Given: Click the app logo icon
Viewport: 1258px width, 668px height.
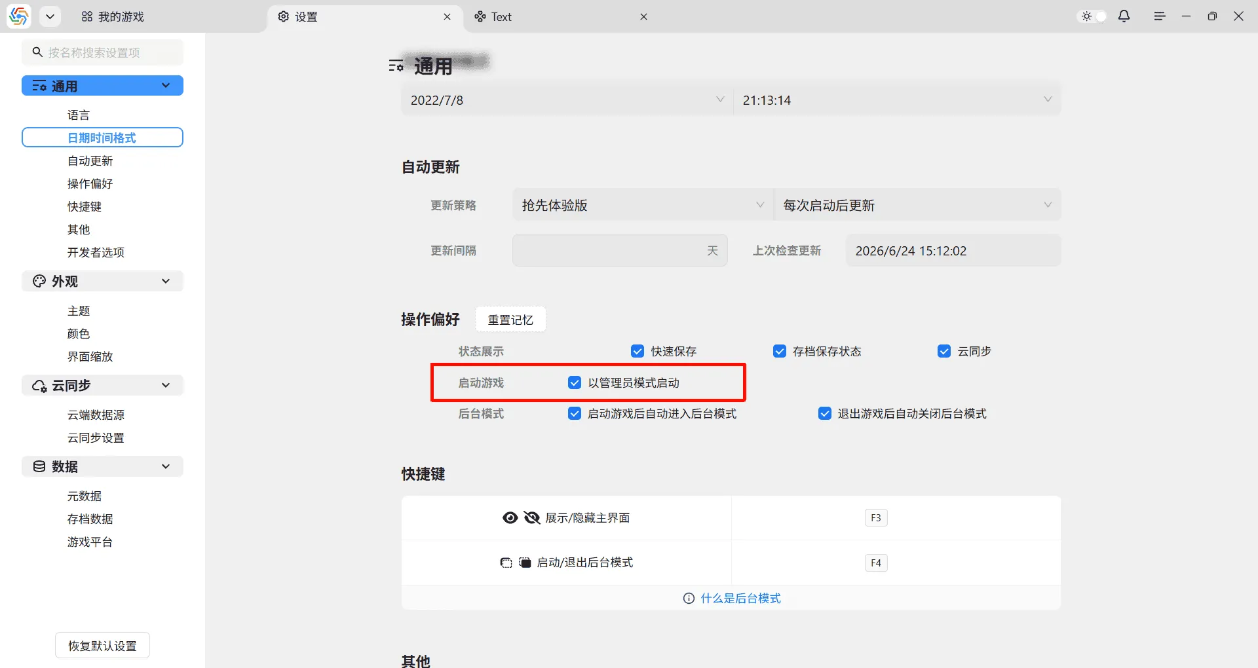Looking at the screenshot, I should 19,16.
